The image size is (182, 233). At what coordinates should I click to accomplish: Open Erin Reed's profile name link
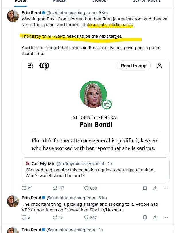31,12
